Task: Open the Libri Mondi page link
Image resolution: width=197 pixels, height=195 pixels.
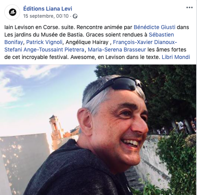Action: [x=176, y=57]
